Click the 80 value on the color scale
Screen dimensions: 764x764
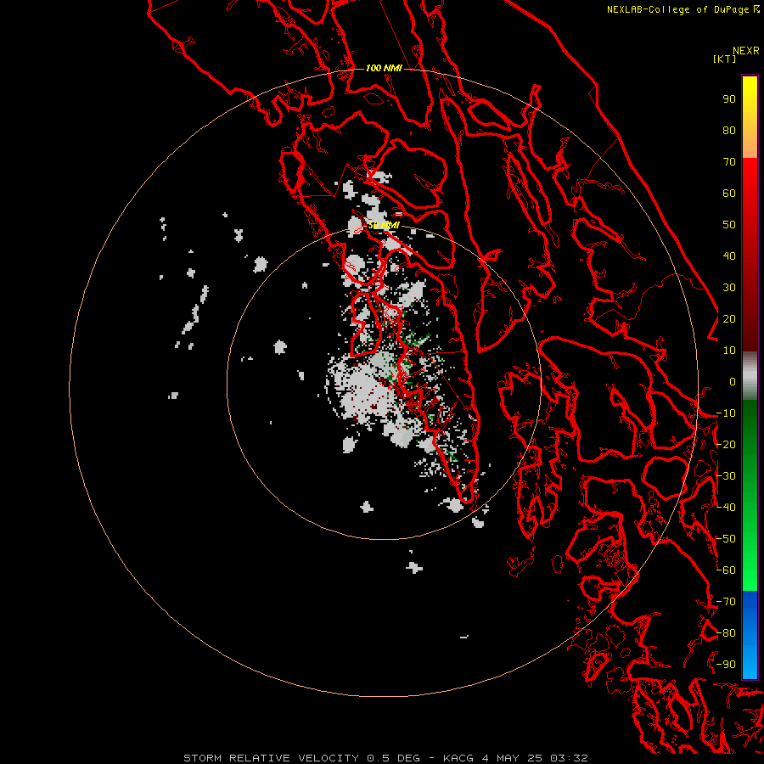pos(729,131)
